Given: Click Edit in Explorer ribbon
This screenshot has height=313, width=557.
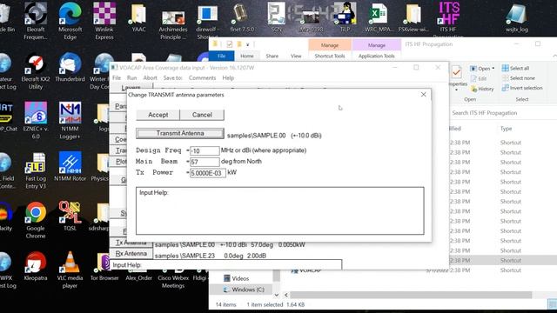Looking at the screenshot, I should coord(479,78).
